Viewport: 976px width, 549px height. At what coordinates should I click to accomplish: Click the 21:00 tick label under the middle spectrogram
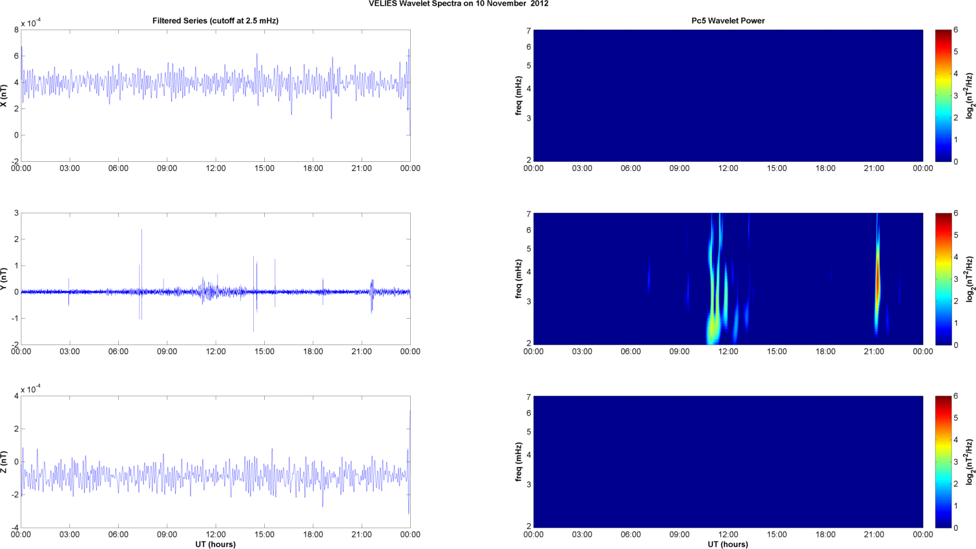pos(874,352)
